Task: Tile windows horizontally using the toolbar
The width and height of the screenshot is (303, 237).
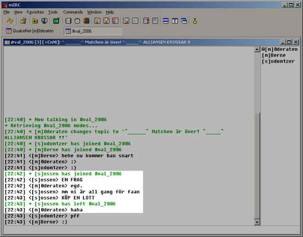Action: (165, 21)
